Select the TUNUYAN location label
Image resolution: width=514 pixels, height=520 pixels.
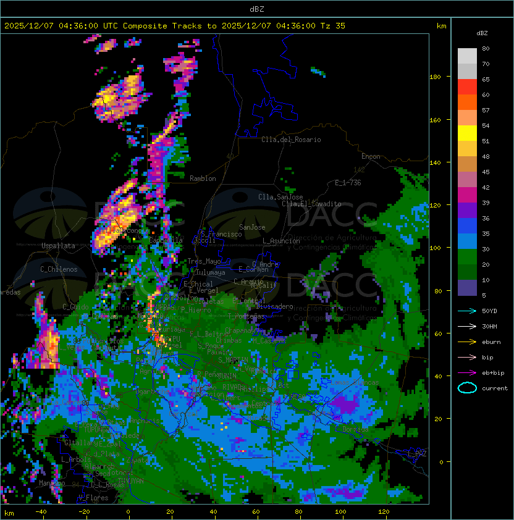(131, 481)
